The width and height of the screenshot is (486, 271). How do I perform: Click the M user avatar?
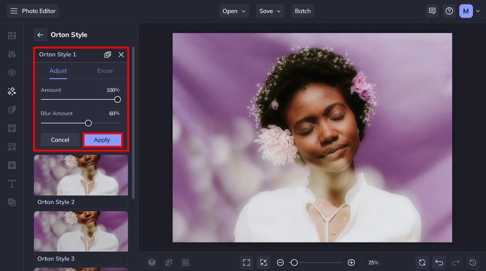click(466, 11)
